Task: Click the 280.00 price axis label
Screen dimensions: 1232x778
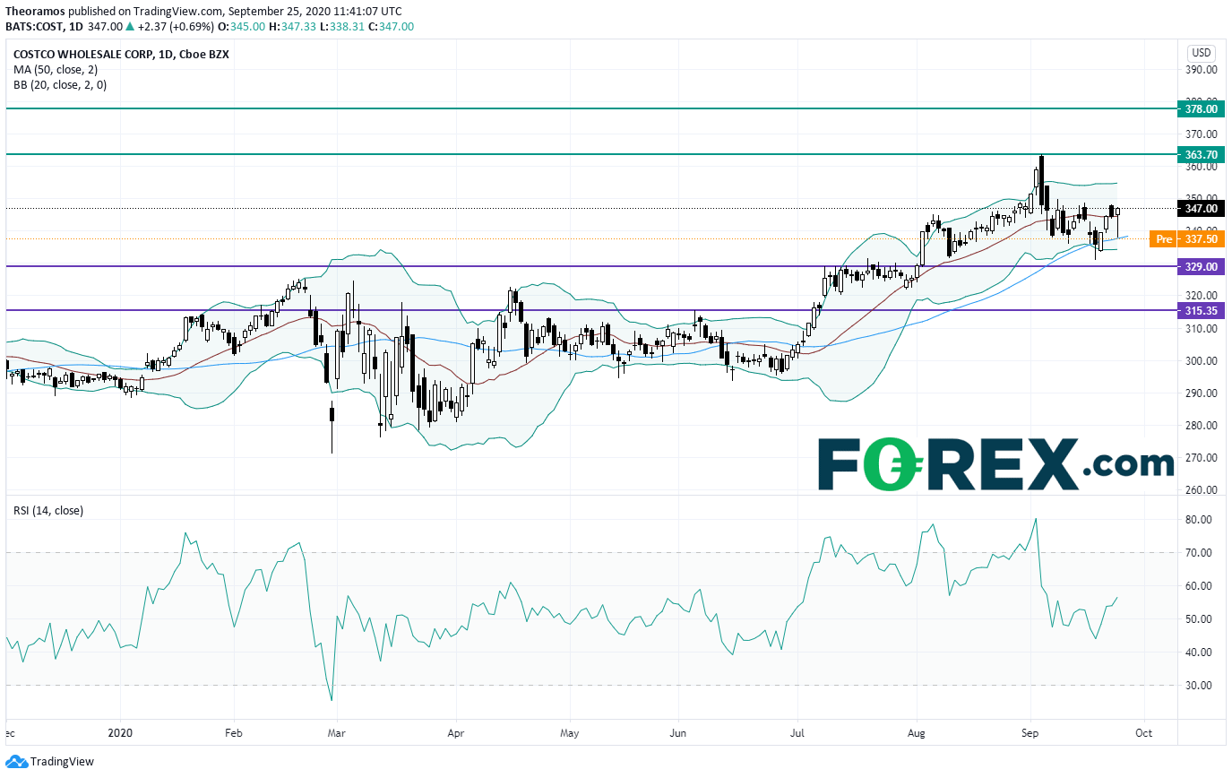Action: (x=1200, y=425)
